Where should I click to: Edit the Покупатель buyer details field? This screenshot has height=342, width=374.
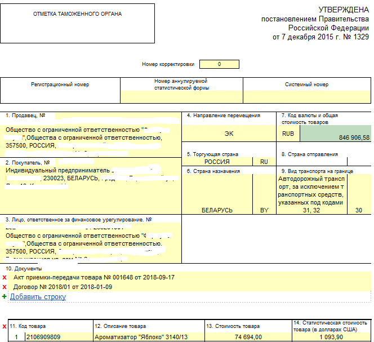[x=91, y=190]
